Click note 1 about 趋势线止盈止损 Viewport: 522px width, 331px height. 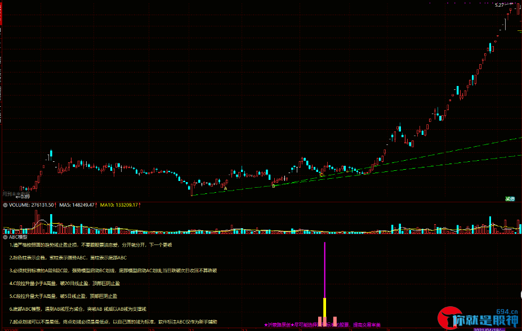click(x=91, y=245)
